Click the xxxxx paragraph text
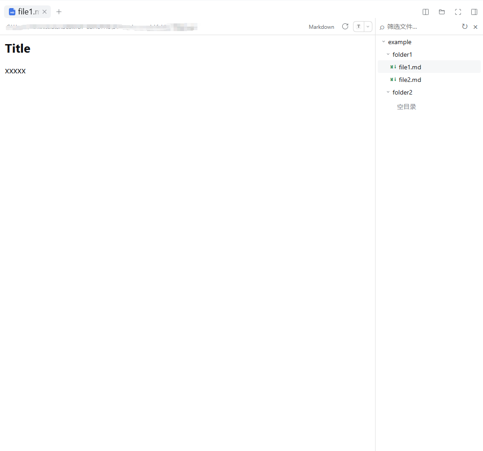Image resolution: width=483 pixels, height=451 pixels. click(x=15, y=71)
